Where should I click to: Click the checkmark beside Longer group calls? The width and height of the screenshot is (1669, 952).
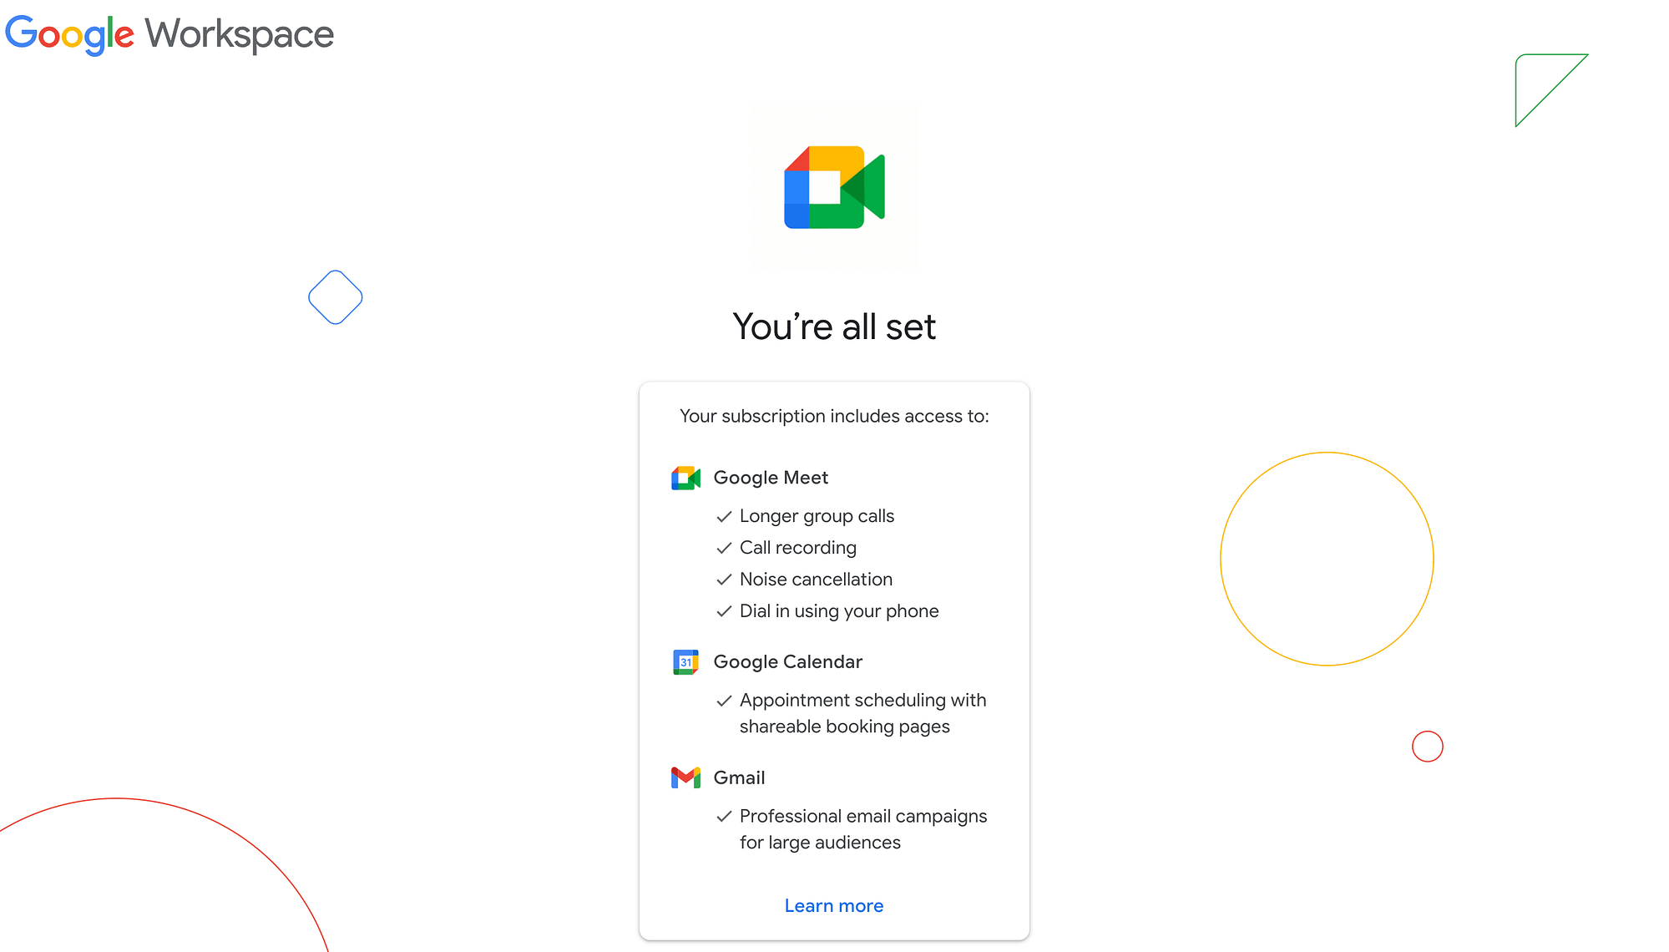coord(724,517)
